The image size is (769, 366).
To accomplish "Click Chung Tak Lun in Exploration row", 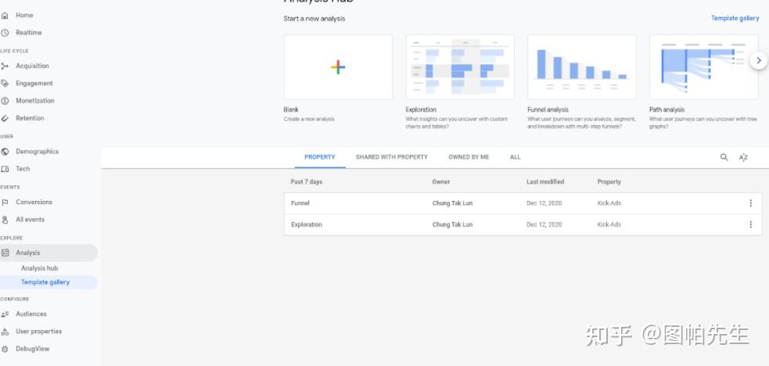I will click(452, 224).
